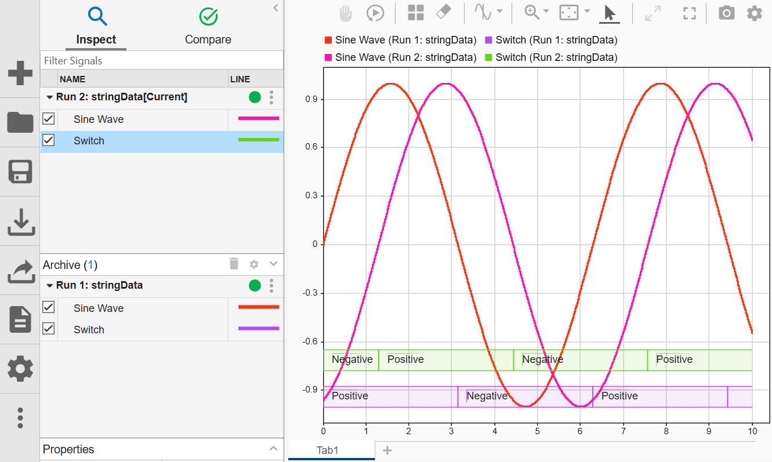
Task: Click the Filter Signals input field
Action: coord(162,60)
